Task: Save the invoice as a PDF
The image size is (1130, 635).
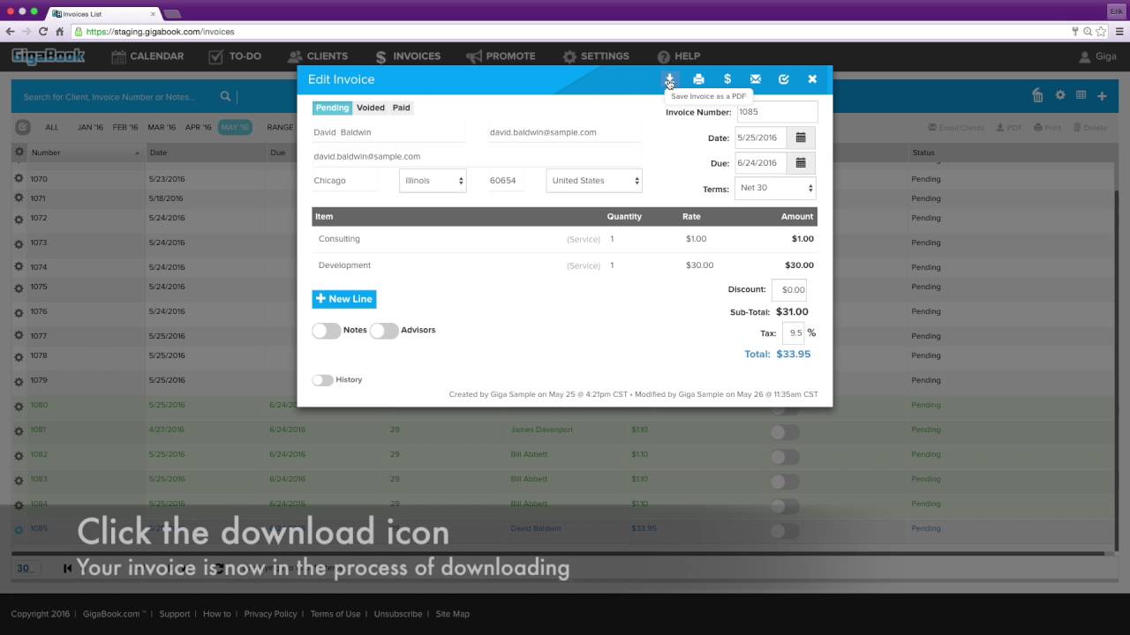Action: (x=670, y=79)
